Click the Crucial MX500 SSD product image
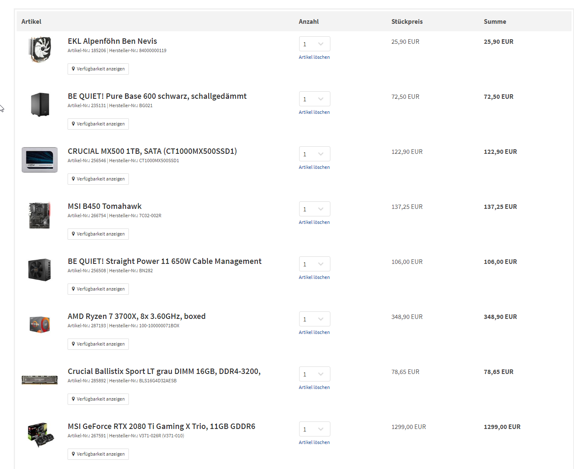The image size is (574, 469). 40,160
